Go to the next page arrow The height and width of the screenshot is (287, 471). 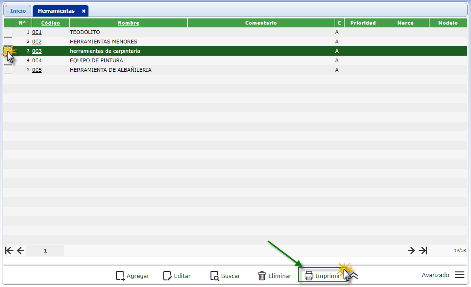411,250
